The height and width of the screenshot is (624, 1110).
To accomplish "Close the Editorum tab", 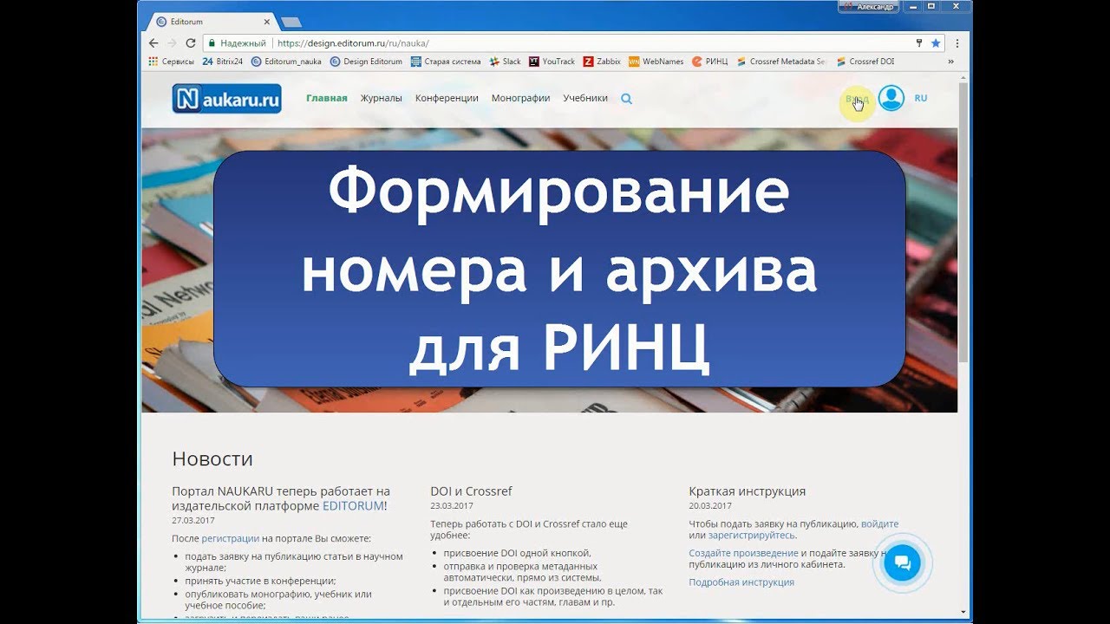I will tap(266, 22).
